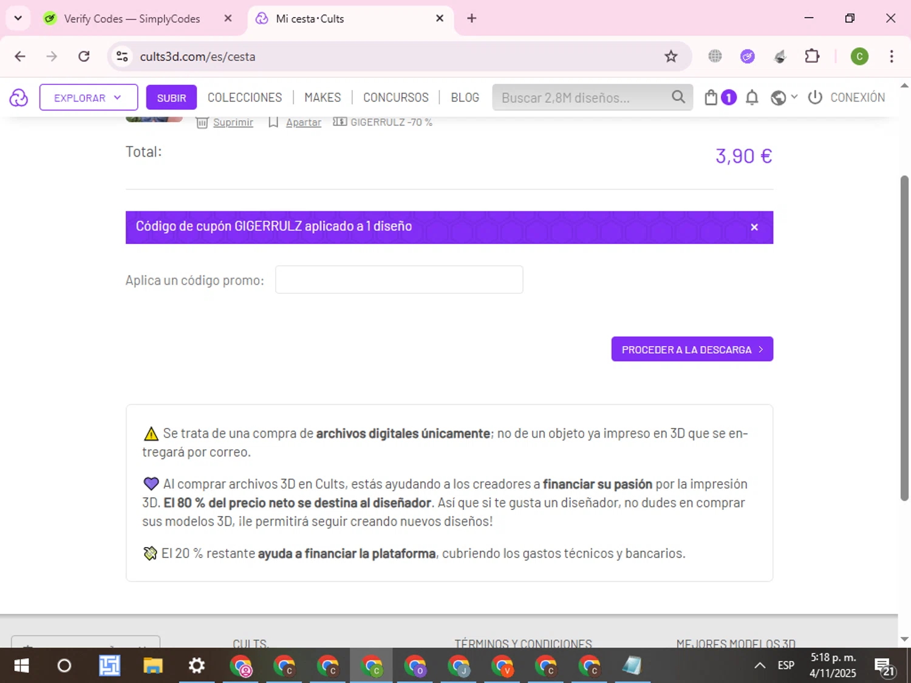Open the notification center with 21 badge
The image size is (911, 683).
coord(885,667)
